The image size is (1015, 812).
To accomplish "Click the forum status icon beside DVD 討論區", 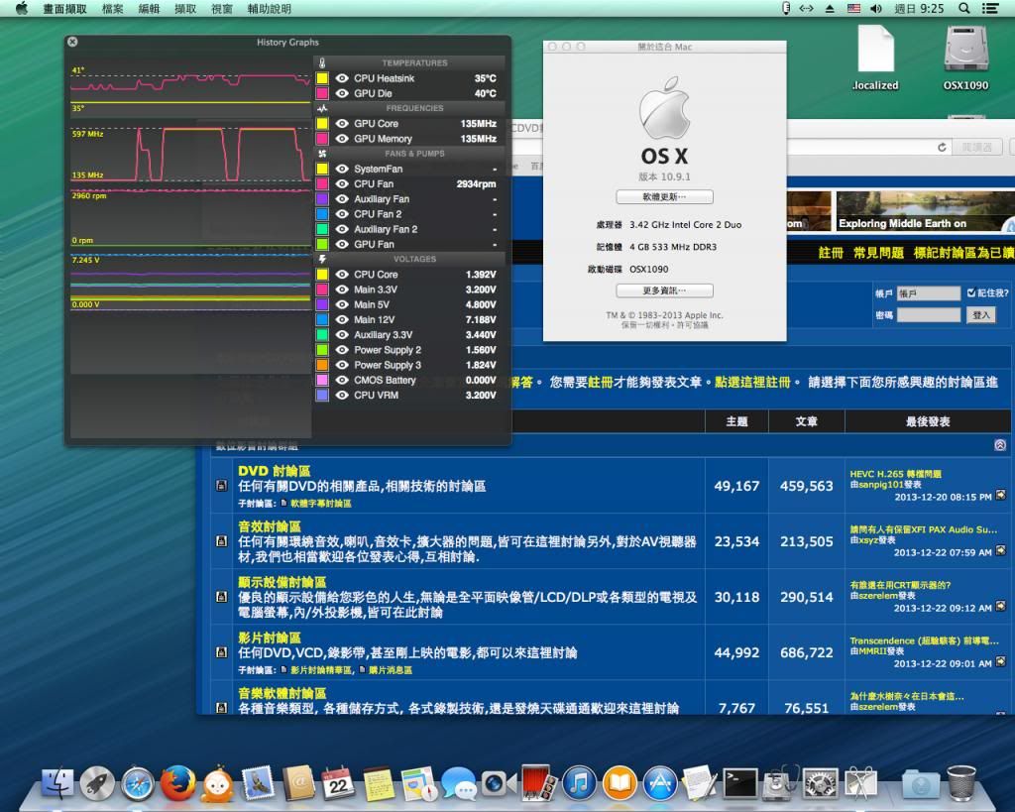I will (x=221, y=485).
